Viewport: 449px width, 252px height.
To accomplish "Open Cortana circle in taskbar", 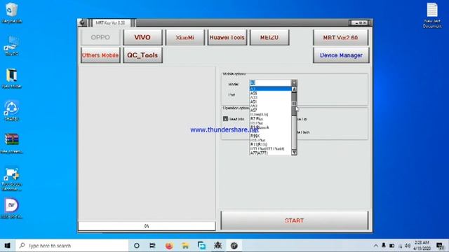I will pyautogui.click(x=137, y=246).
